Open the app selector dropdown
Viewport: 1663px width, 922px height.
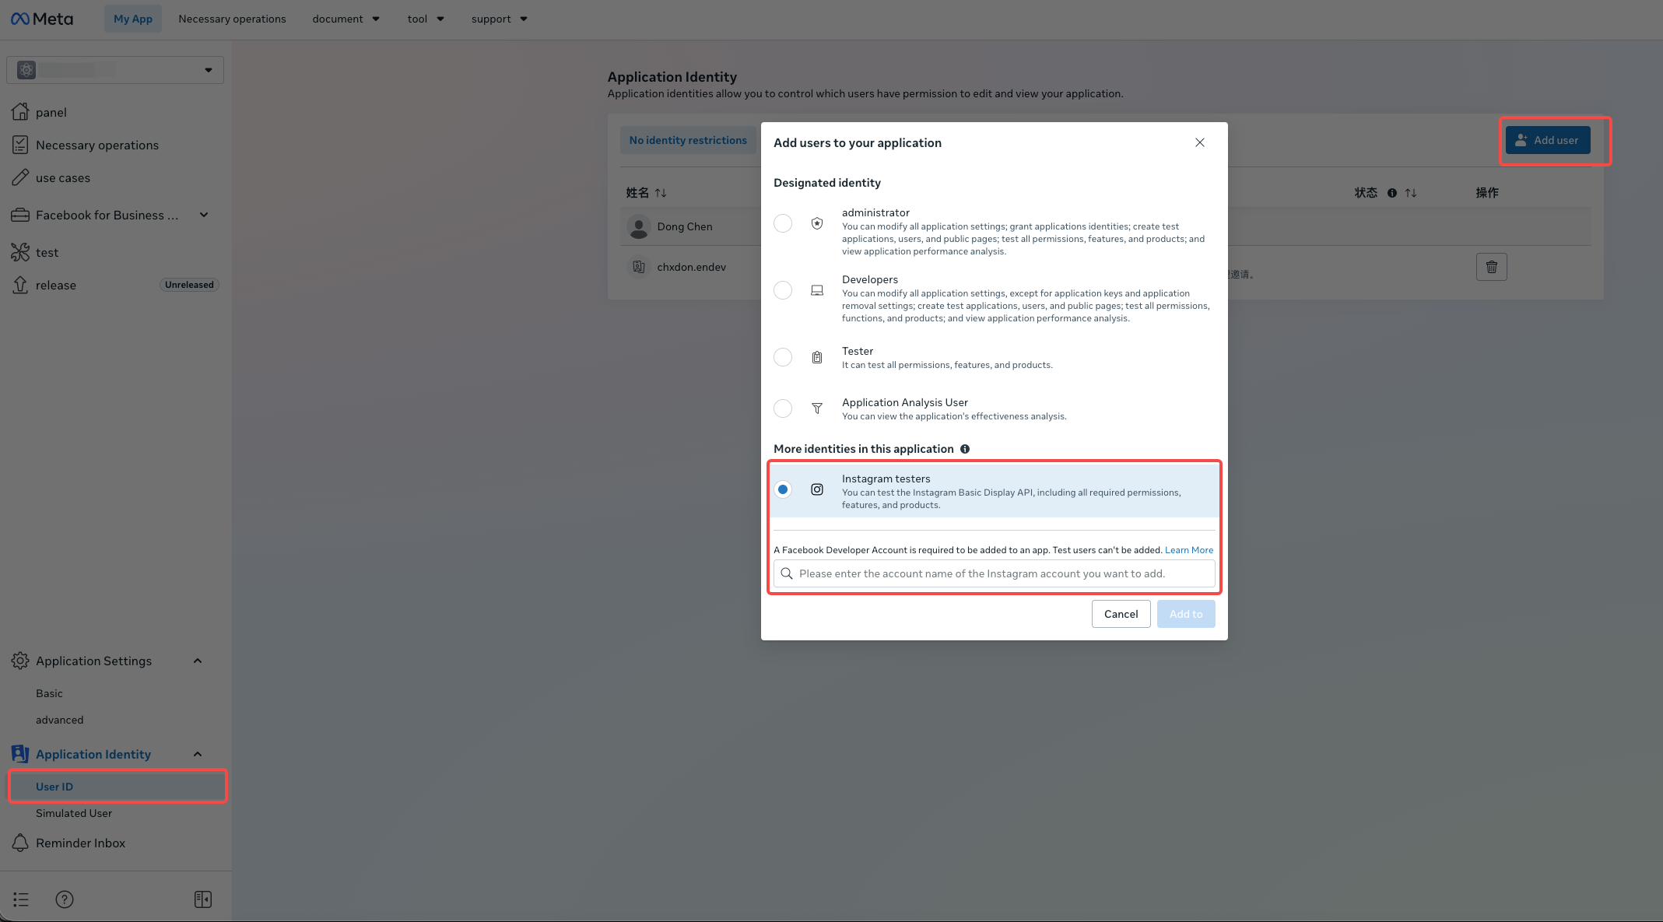pos(115,70)
